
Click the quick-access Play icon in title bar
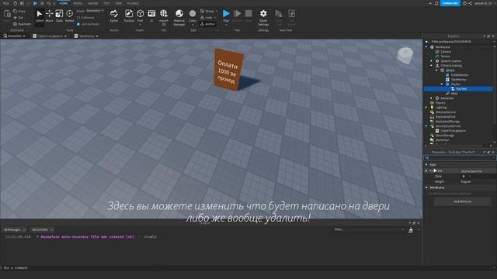tap(35, 3)
